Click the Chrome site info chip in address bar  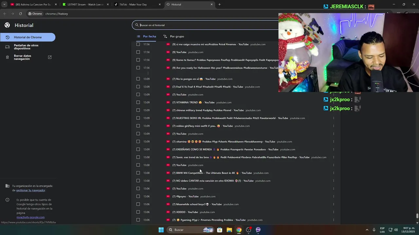[x=35, y=14]
